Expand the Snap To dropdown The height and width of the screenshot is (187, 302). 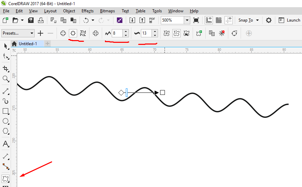(x=257, y=20)
